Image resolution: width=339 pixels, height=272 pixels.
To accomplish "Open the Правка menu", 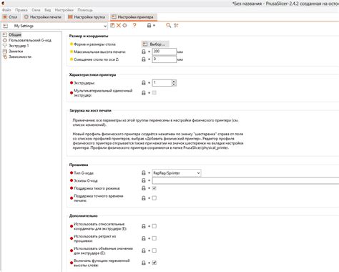I will click(21, 10).
